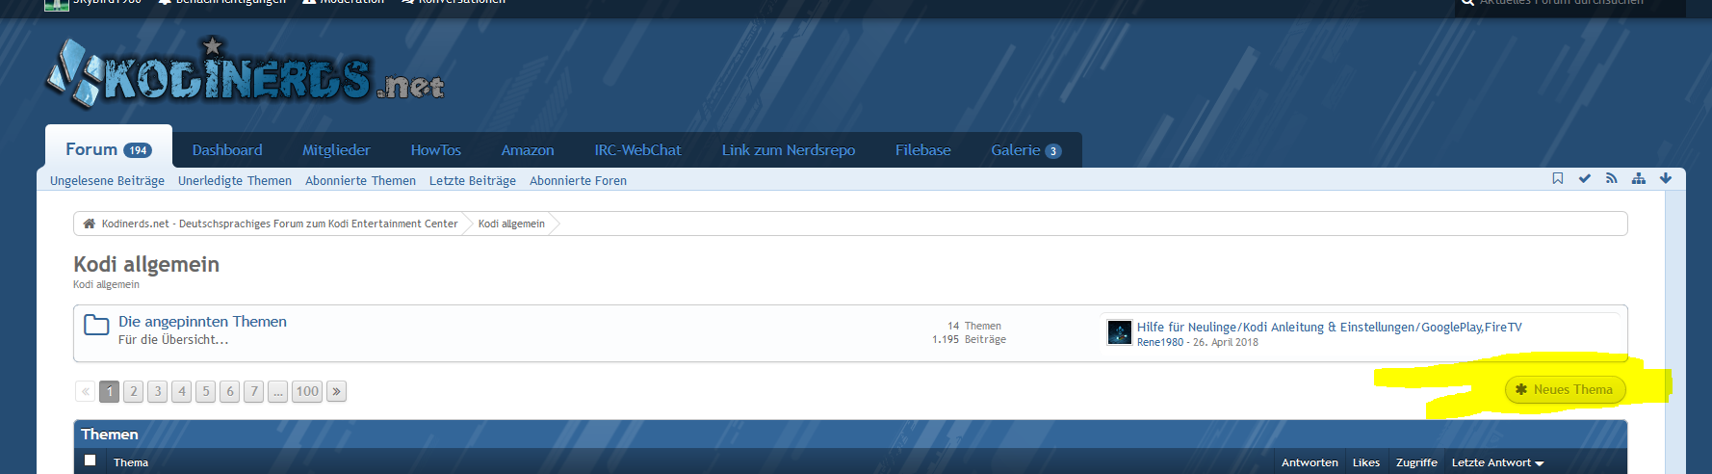The width and height of the screenshot is (1712, 474).
Task: Open the Filebase tab
Action: pos(922,150)
